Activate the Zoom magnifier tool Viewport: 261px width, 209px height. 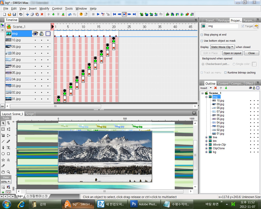click(8, 172)
